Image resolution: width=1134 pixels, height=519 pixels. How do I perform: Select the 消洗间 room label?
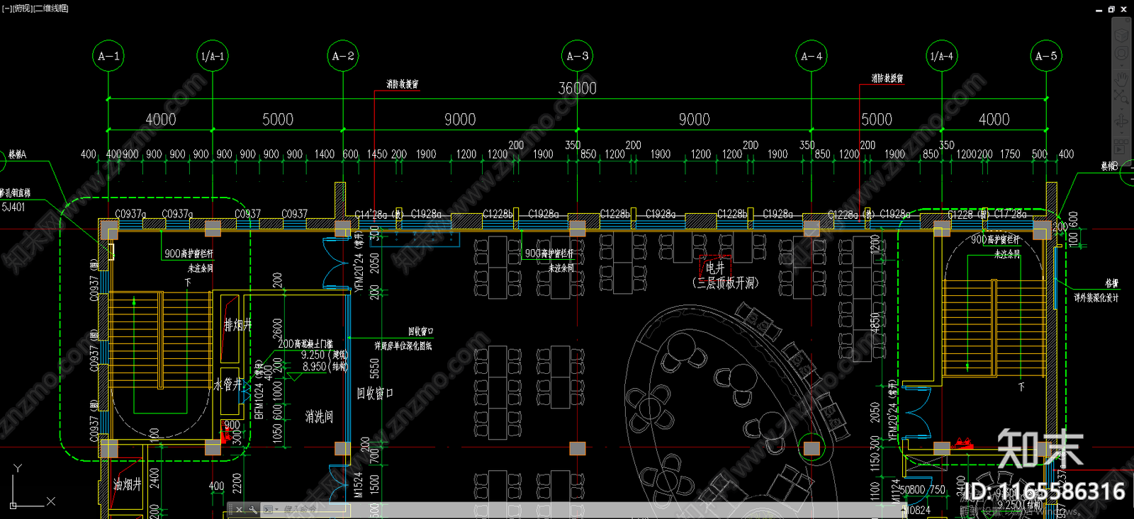[319, 416]
